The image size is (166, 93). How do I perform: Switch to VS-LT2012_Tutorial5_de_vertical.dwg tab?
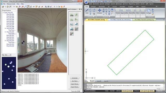[120, 20]
